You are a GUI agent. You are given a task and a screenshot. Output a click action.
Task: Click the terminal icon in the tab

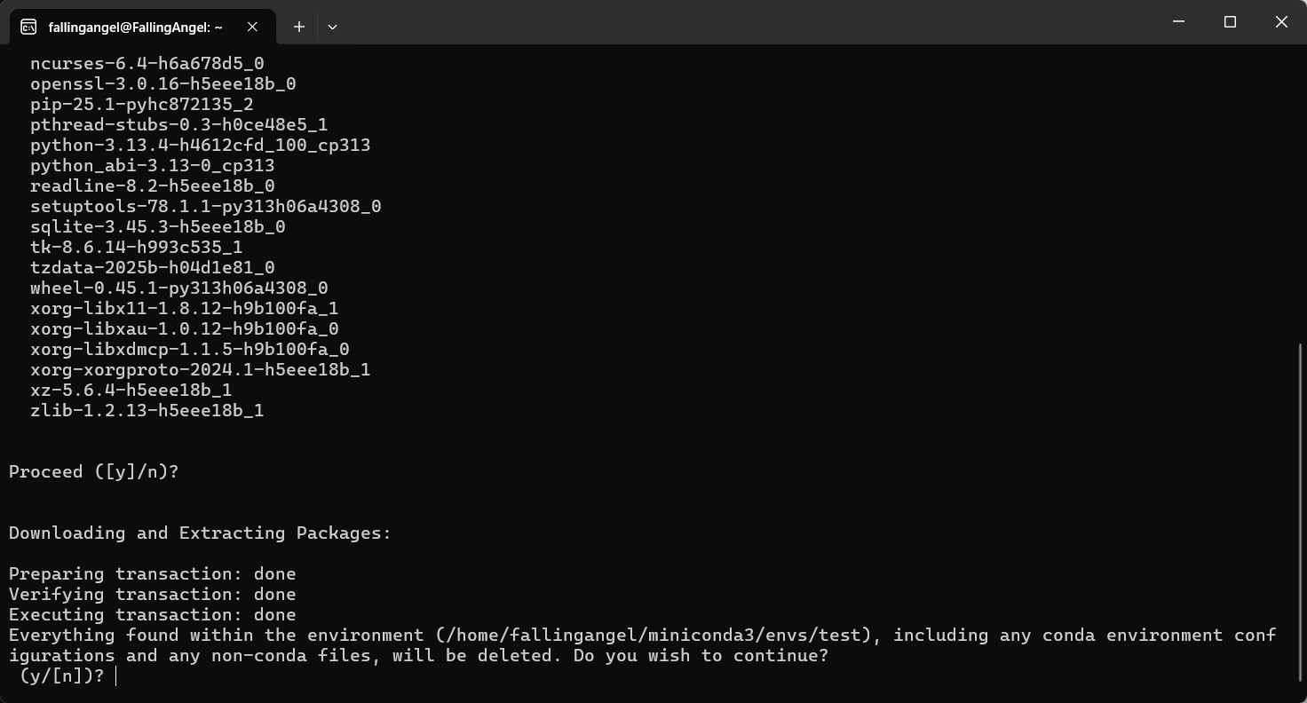(28, 27)
